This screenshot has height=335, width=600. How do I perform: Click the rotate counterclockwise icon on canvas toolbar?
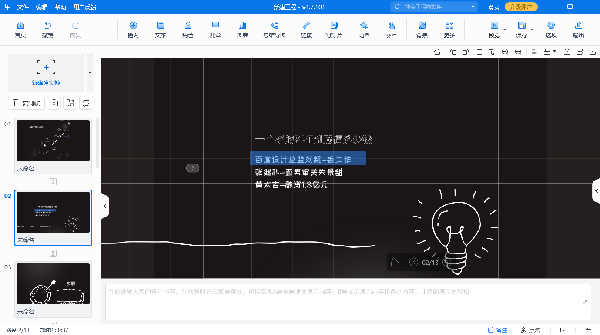pyautogui.click(x=453, y=52)
